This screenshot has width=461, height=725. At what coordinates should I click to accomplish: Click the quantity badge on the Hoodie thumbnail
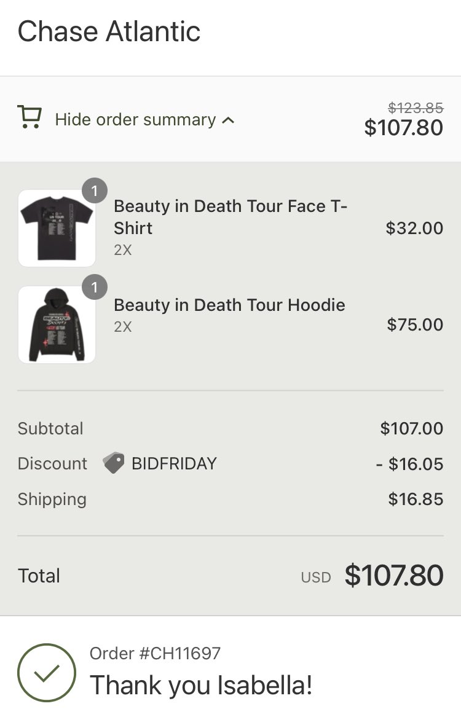tap(94, 287)
